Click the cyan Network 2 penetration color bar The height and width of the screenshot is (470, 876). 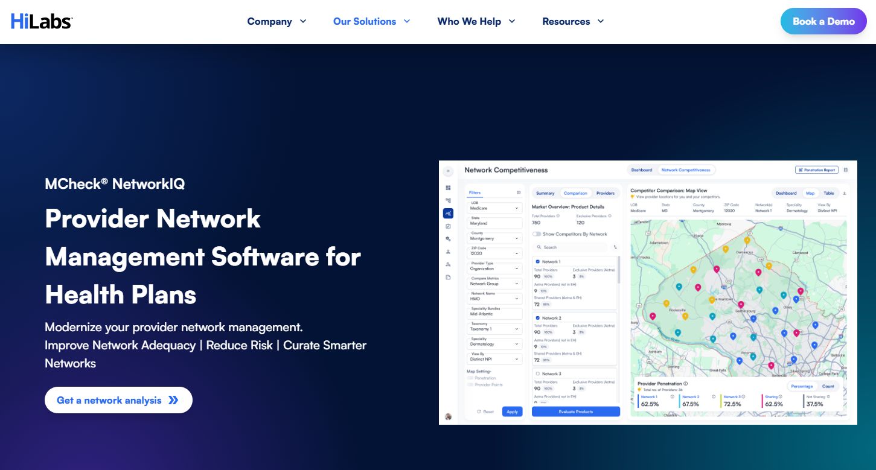(x=680, y=401)
